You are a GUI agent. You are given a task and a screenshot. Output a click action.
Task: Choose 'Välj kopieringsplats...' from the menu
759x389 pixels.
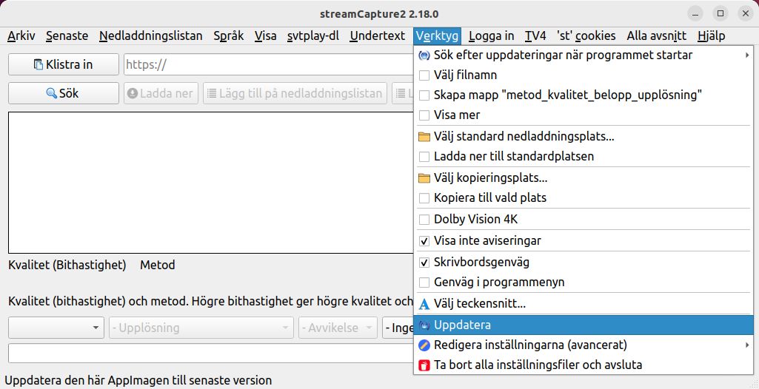click(584, 177)
